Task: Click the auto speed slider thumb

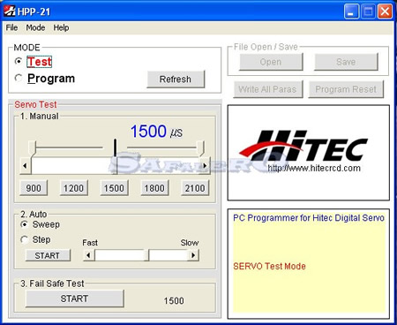Action: pyautogui.click(x=146, y=255)
